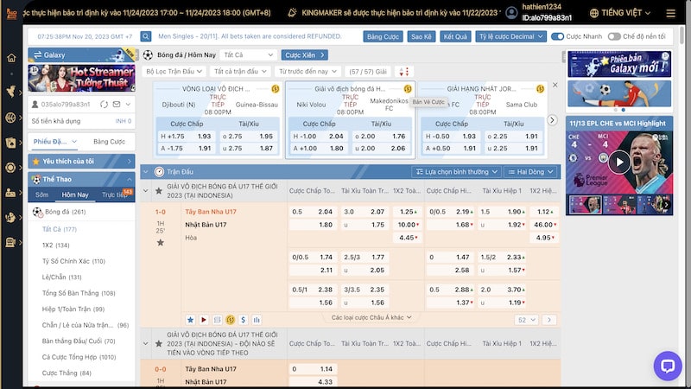Play the CHE vs MCI highlight video
The height and width of the screenshot is (389, 691).
618,162
